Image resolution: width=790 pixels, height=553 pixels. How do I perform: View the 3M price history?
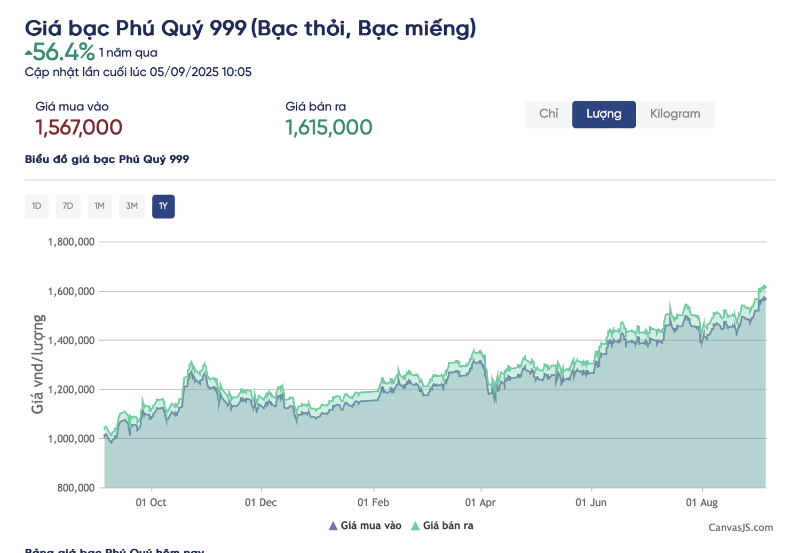(x=132, y=206)
